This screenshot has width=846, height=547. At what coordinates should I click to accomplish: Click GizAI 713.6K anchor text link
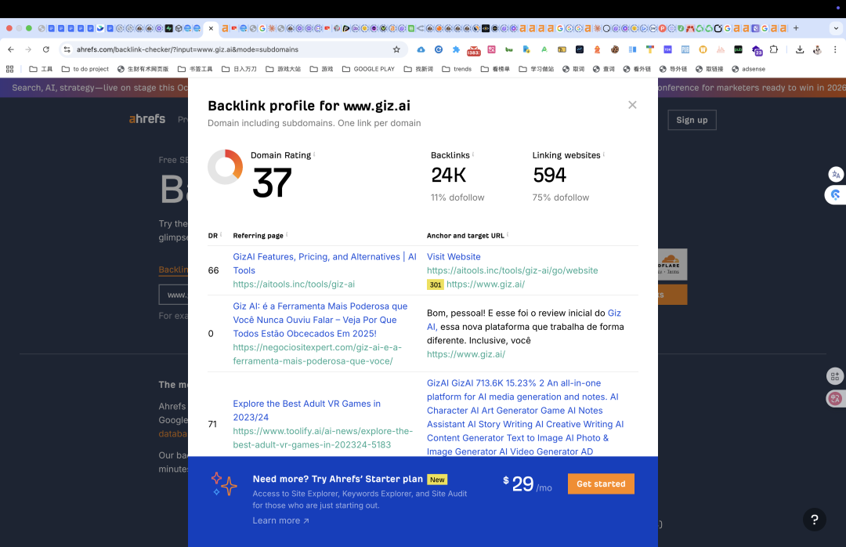coord(525,417)
